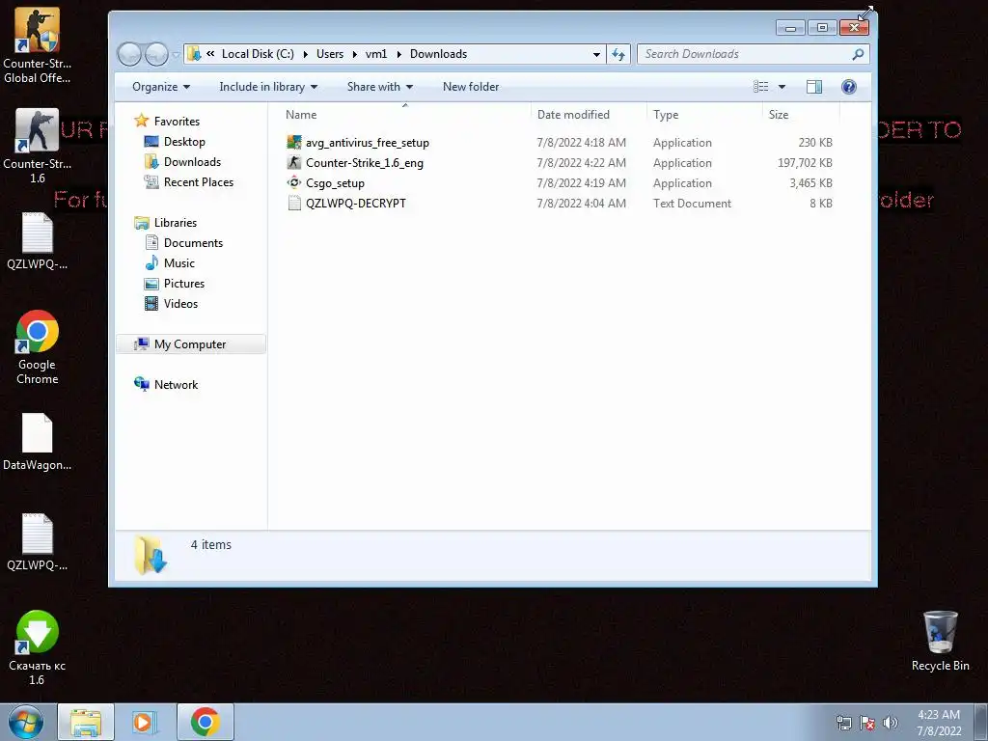Go forward using the Explorer forward arrow
This screenshot has height=741, width=988.
[x=156, y=54]
